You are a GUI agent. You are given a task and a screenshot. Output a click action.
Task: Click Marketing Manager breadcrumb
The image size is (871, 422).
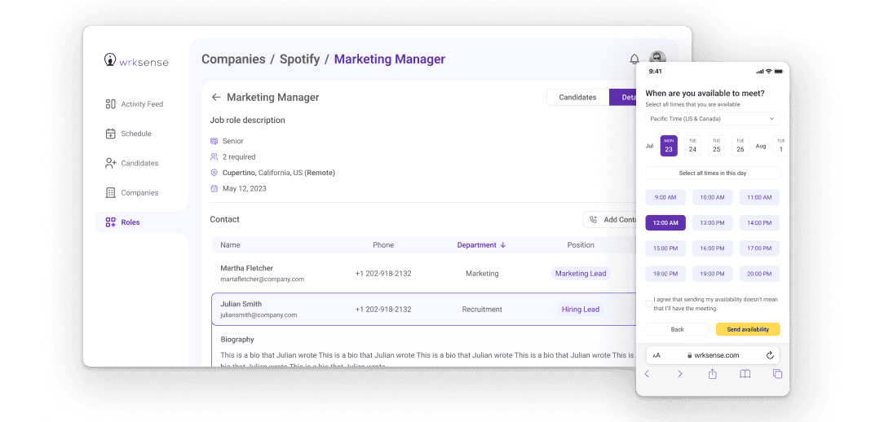(x=389, y=59)
